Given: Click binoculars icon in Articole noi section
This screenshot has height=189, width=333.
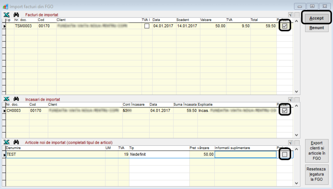Looking at the screenshot, I should (16, 142).
